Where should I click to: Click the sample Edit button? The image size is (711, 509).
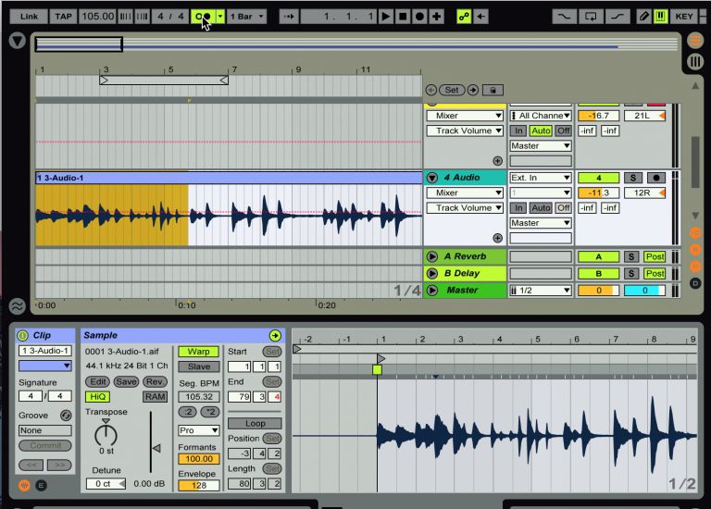(97, 381)
